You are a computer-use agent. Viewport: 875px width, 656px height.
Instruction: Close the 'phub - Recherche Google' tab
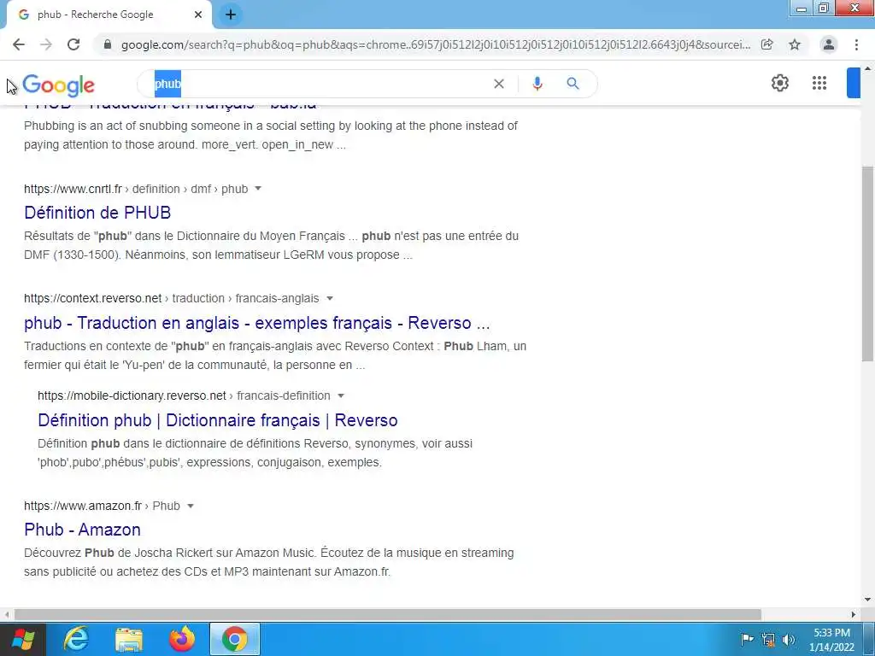(198, 15)
